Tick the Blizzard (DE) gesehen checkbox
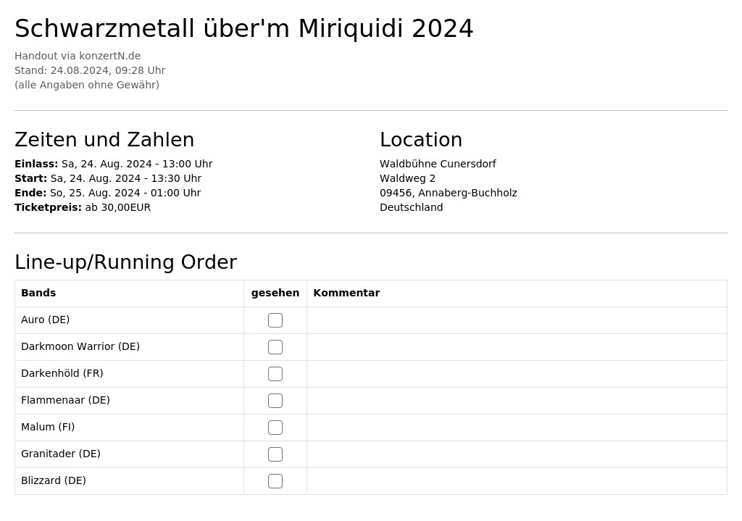Image resolution: width=742 pixels, height=521 pixels. (275, 481)
